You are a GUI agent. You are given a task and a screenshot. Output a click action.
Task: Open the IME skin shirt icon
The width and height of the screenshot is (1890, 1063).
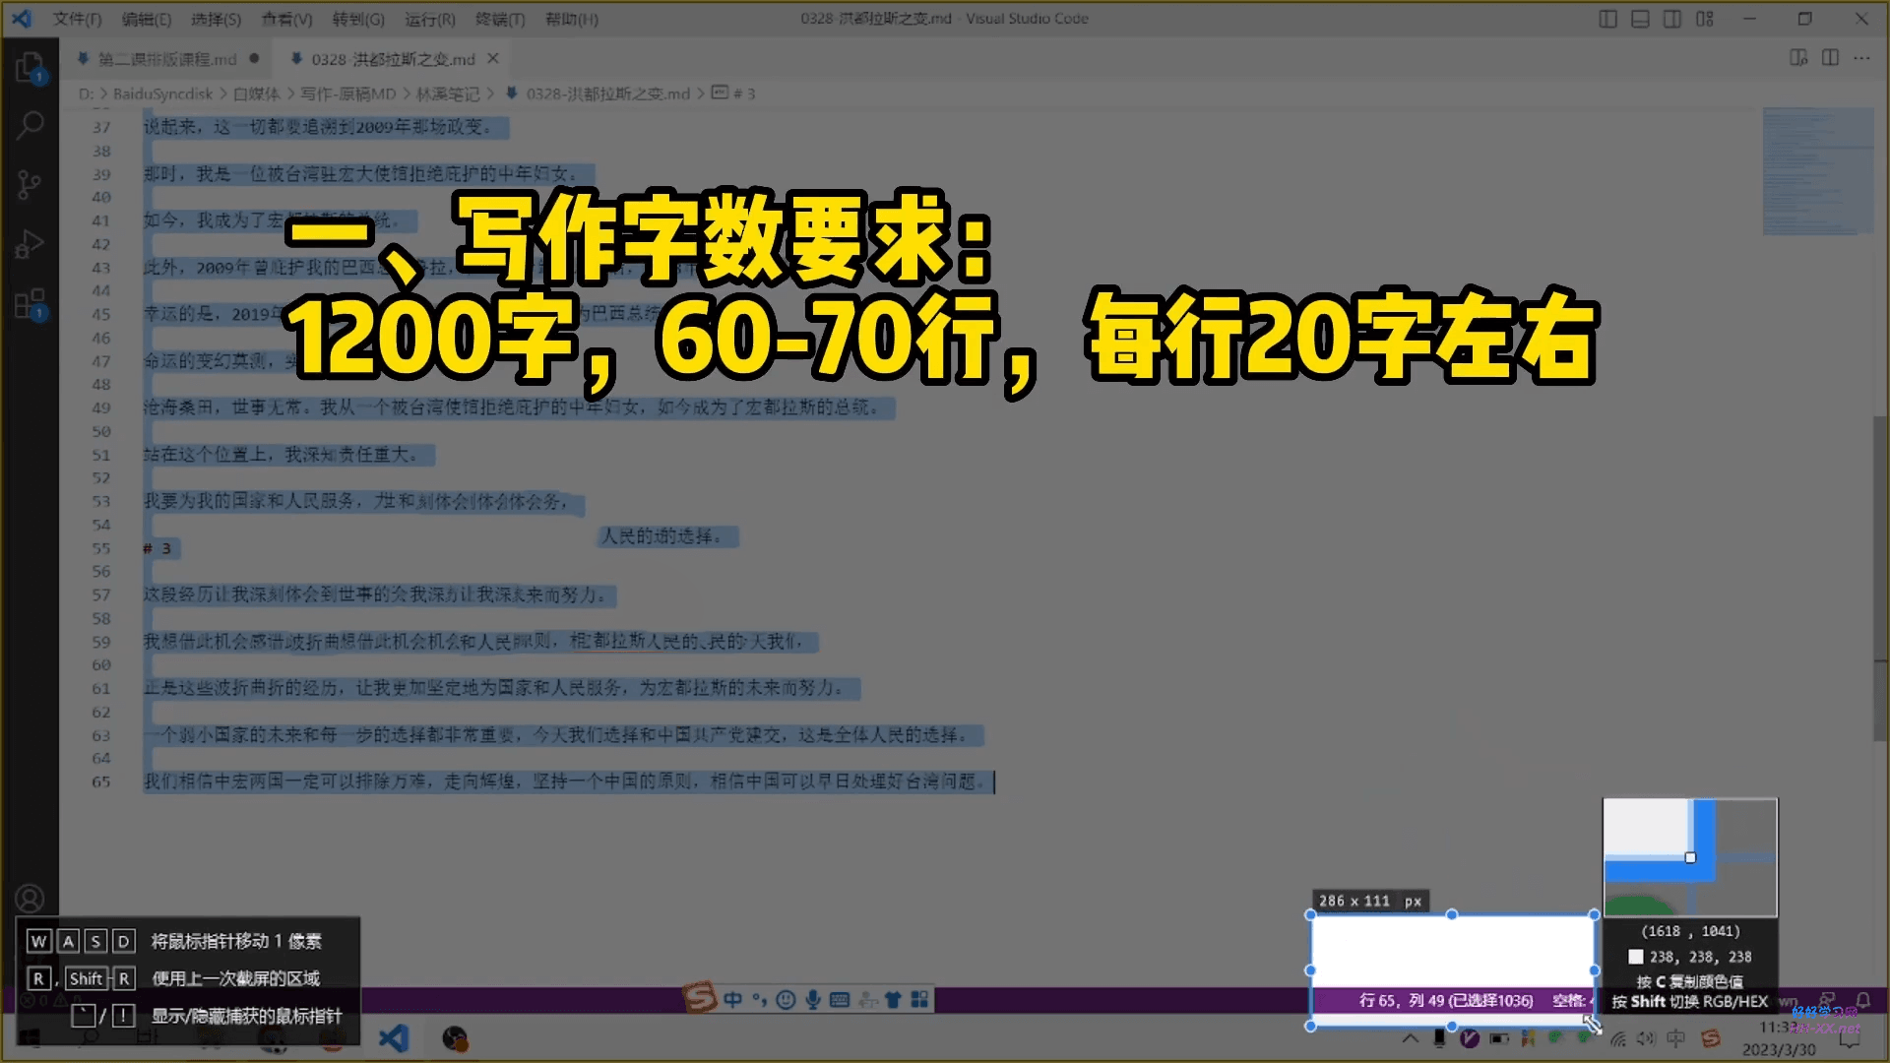(893, 1000)
